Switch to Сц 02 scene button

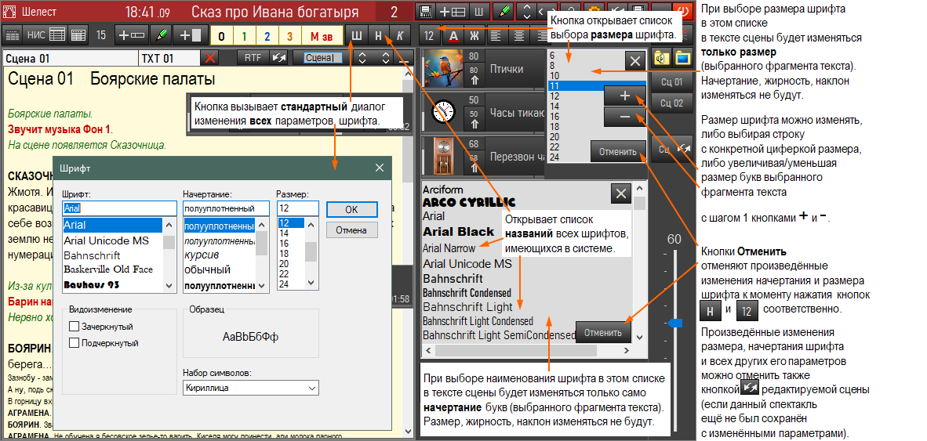point(671,103)
